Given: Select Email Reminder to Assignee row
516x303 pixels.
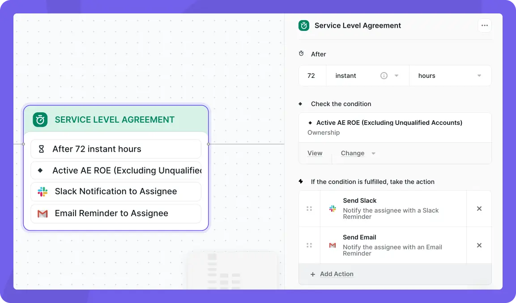Looking at the screenshot, I should pyautogui.click(x=116, y=213).
